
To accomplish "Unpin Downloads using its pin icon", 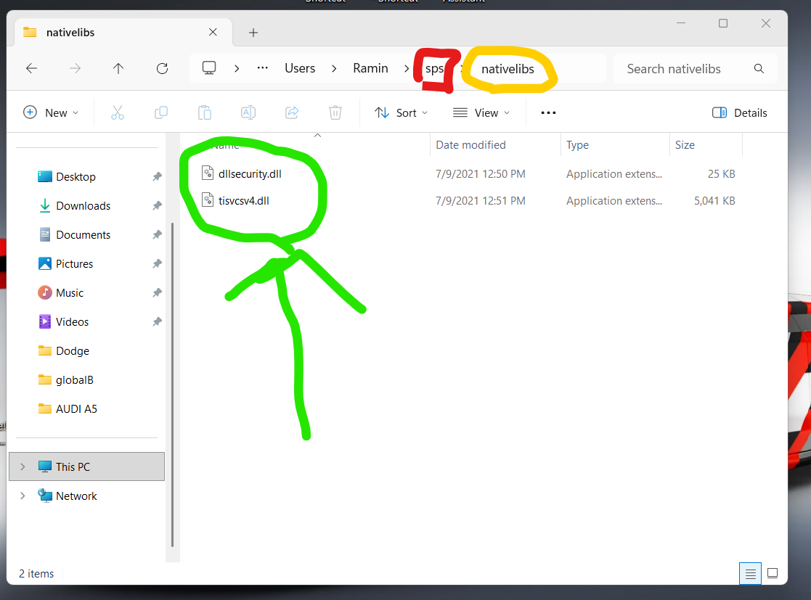I will click(x=158, y=206).
